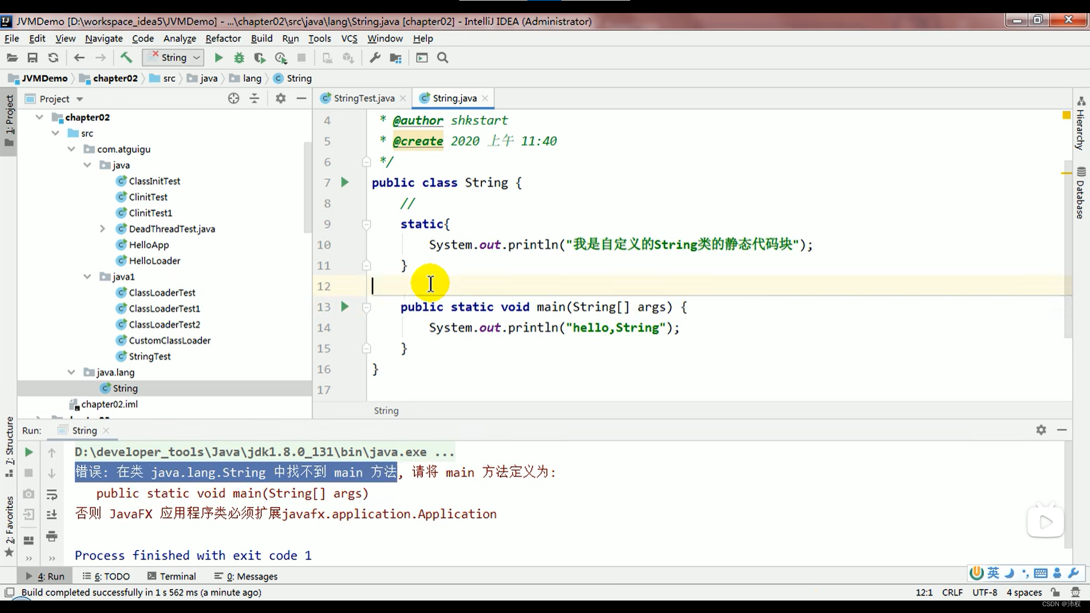Click the UTF-8 encoding in status bar

pos(984,592)
